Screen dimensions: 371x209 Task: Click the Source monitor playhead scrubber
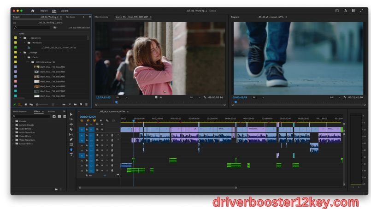pyautogui.click(x=117, y=102)
